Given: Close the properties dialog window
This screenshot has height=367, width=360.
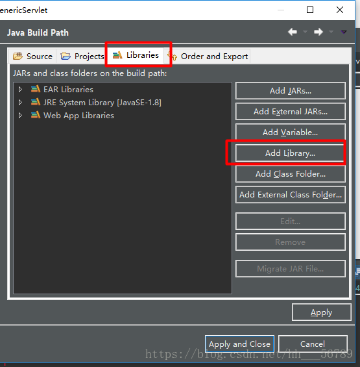Looking at the screenshot, I should (x=340, y=10).
